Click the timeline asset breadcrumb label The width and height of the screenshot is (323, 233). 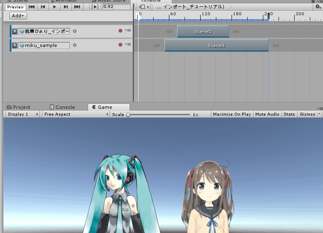(190, 7)
